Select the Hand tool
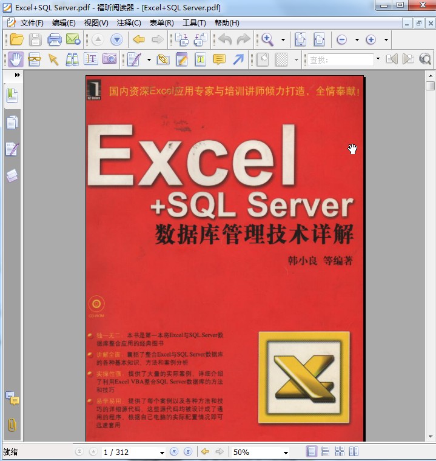 pyautogui.click(x=16, y=59)
